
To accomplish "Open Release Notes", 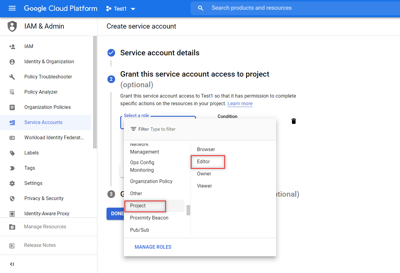I will click(x=40, y=245).
